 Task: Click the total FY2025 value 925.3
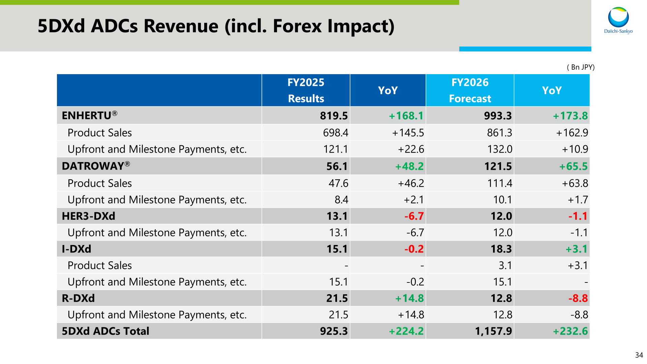334,331
